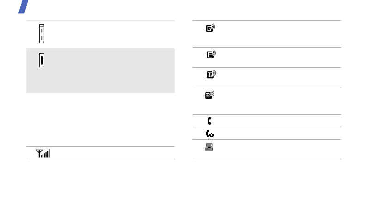367x198 pixels.
Task: Click empty row beside plain handset icon
Action: [x=277, y=121]
